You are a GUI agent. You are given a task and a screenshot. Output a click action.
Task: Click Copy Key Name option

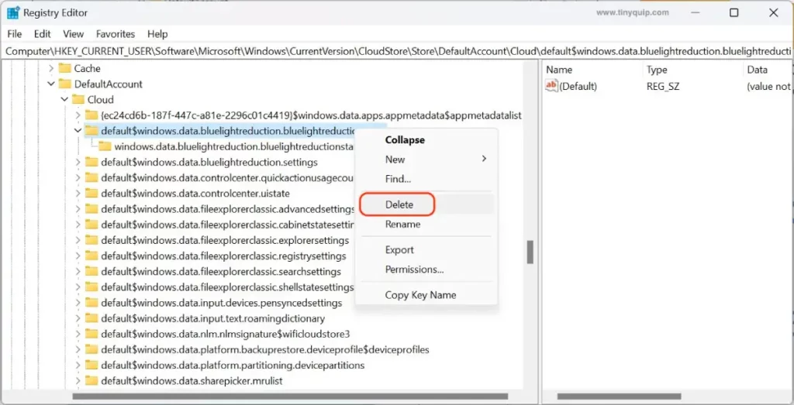click(420, 295)
